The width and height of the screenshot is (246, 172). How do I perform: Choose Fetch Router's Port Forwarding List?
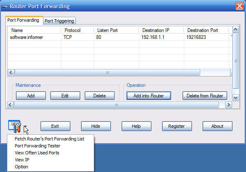[50, 139]
